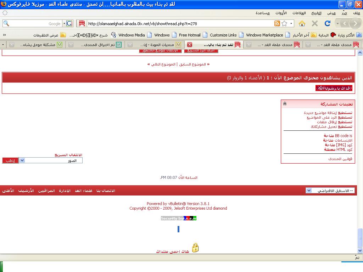The height and width of the screenshot is (272, 363).
Task: Click the Stop loading X icon
Action: 315,23
